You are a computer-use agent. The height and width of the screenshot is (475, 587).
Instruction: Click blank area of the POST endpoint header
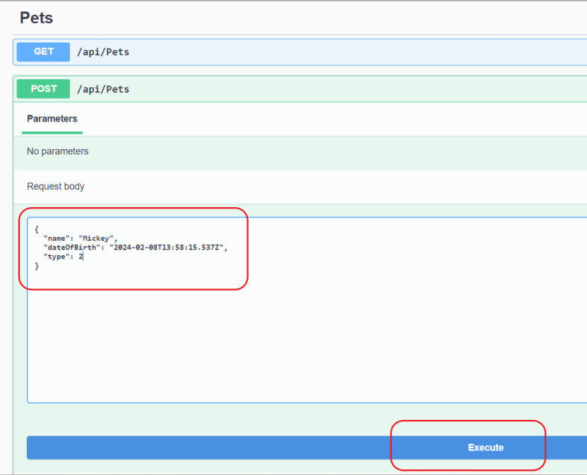[x=353, y=89]
